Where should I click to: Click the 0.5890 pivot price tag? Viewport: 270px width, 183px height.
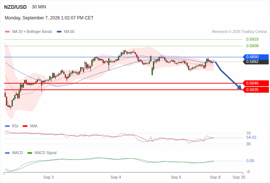click(256, 57)
